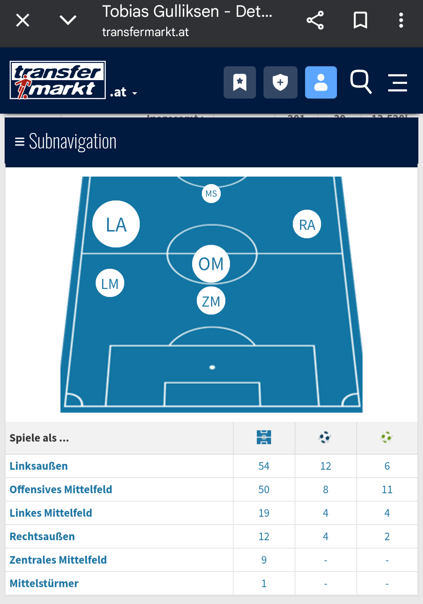
Task: Open the Transfermarkt watchlist bookmark icon
Action: click(240, 82)
